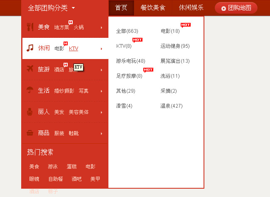Expand the 商品 category arrow
Viewport: 270px width, 197px height.
coord(101,133)
